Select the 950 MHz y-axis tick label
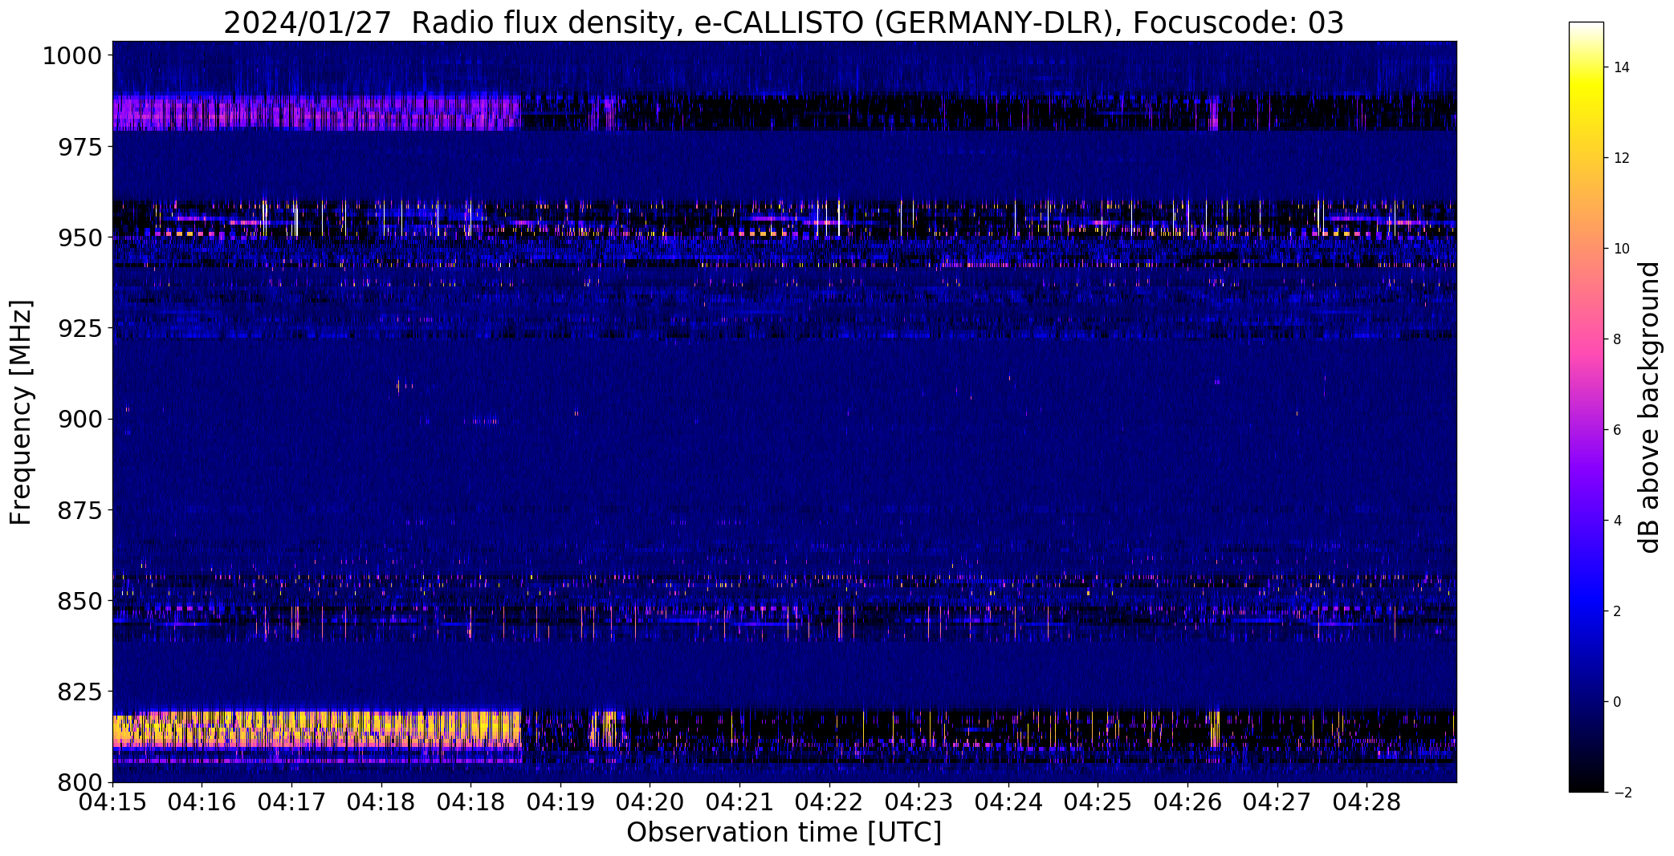 (x=79, y=237)
